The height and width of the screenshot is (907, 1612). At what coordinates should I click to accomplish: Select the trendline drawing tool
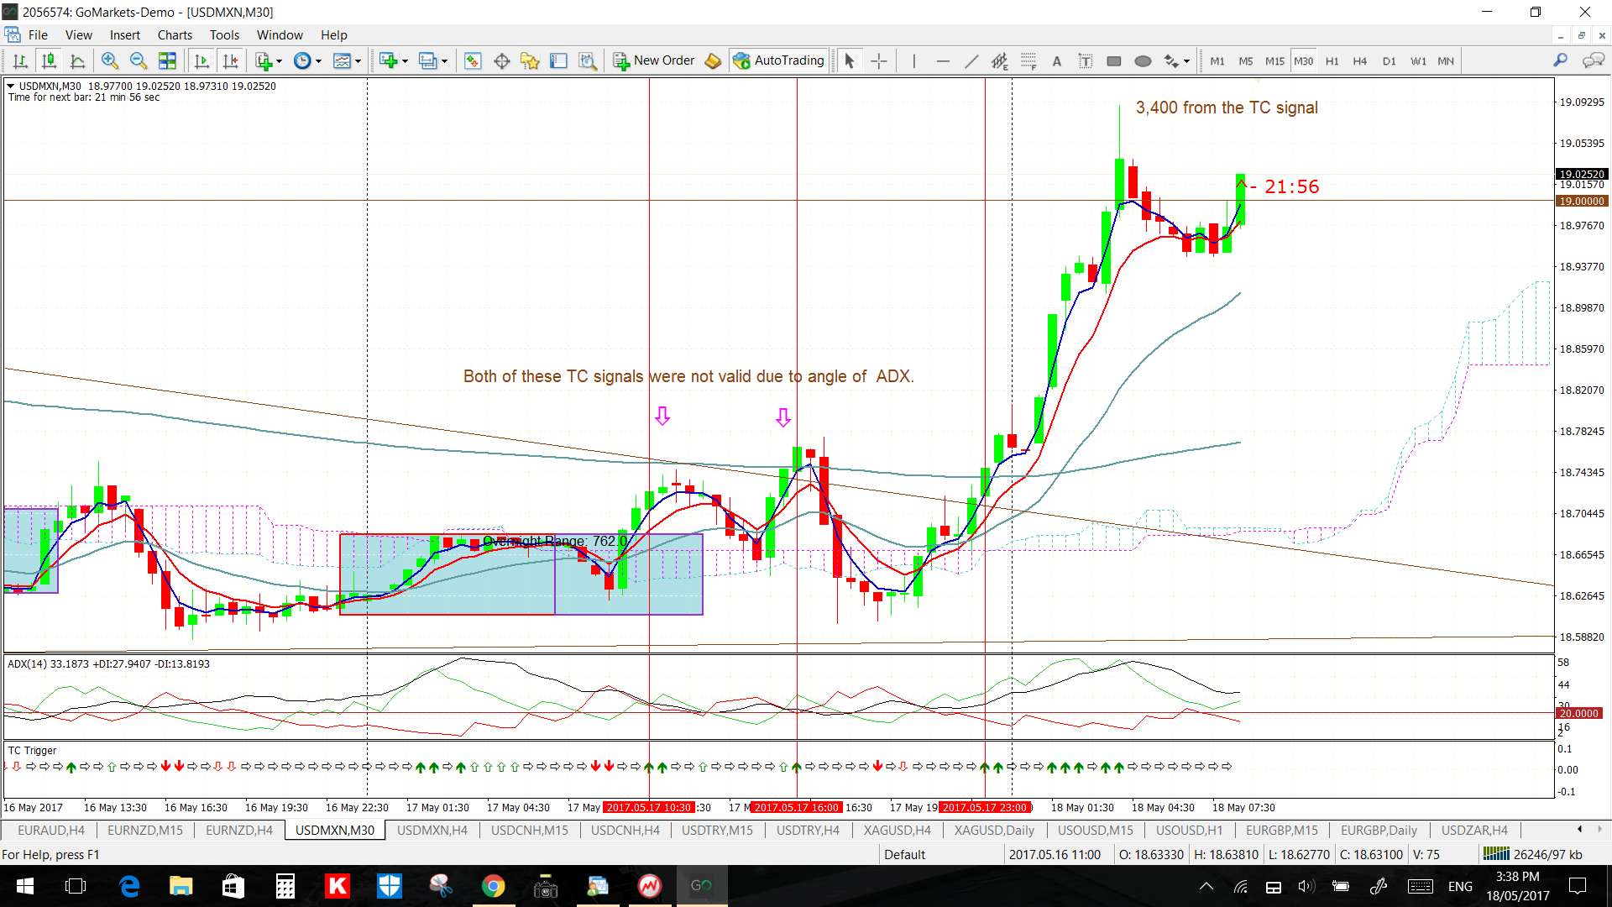click(x=971, y=60)
